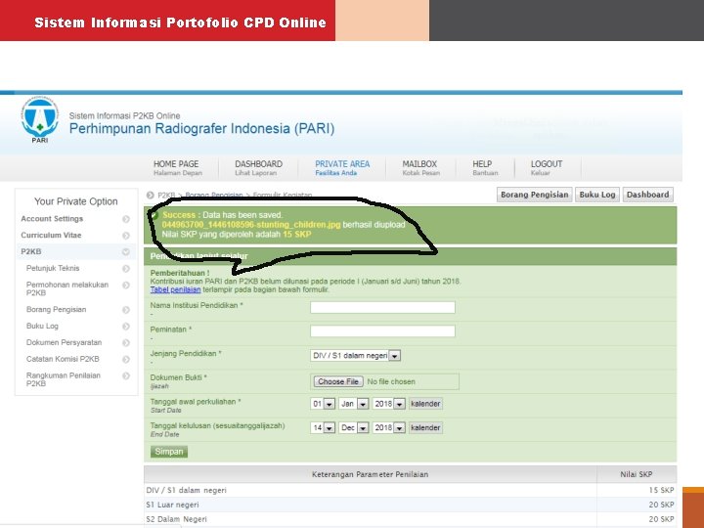Open the start date year dropdown

click(389, 404)
